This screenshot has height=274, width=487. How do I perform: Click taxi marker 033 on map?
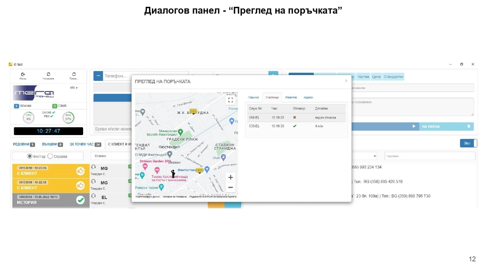[193, 111]
